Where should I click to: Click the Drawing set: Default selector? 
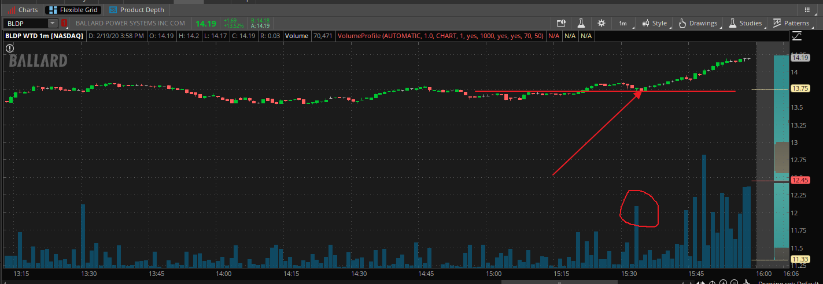[x=789, y=282]
